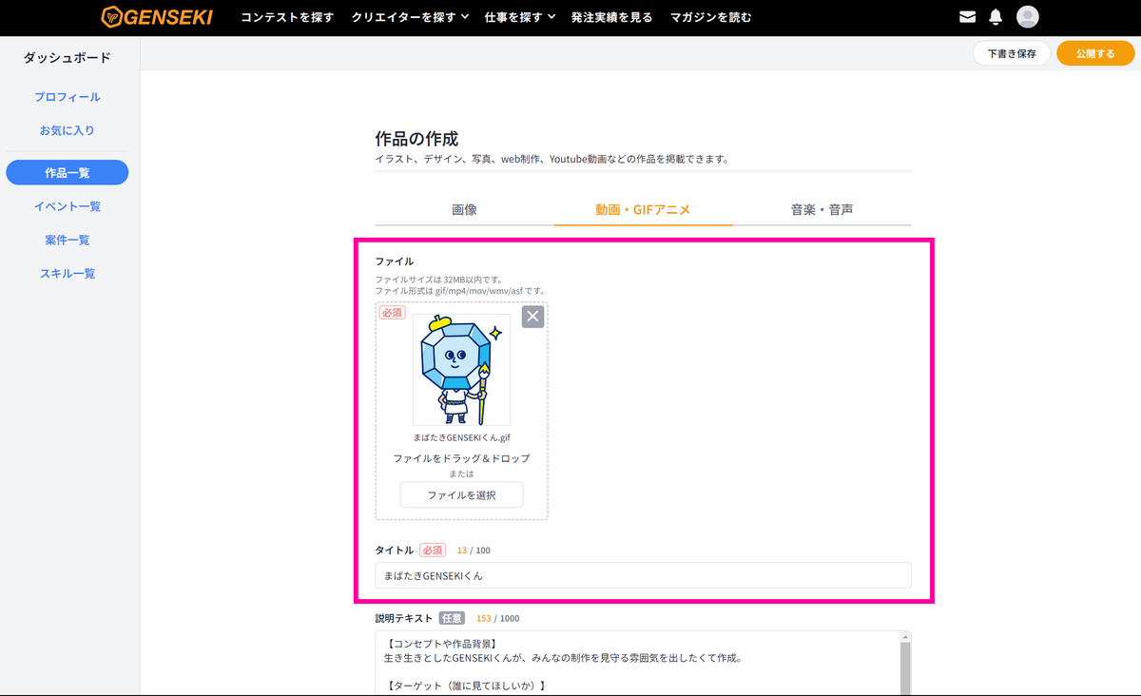Click the タイトル input field
This screenshot has height=696, width=1141.
643,575
